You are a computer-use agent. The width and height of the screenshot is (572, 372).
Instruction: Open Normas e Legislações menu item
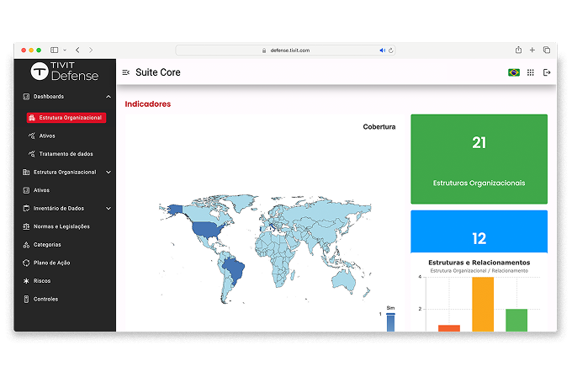coord(61,226)
